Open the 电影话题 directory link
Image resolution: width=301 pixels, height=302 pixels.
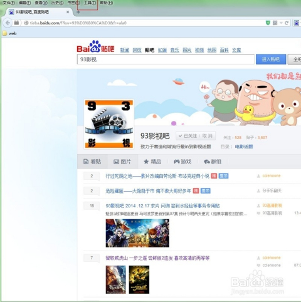pyautogui.click(x=244, y=147)
